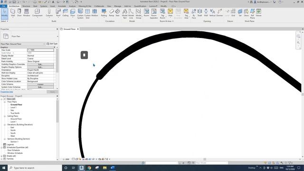The image size is (304, 171).
Task: Choose the Shaft opening tool
Action: click(x=199, y=13)
